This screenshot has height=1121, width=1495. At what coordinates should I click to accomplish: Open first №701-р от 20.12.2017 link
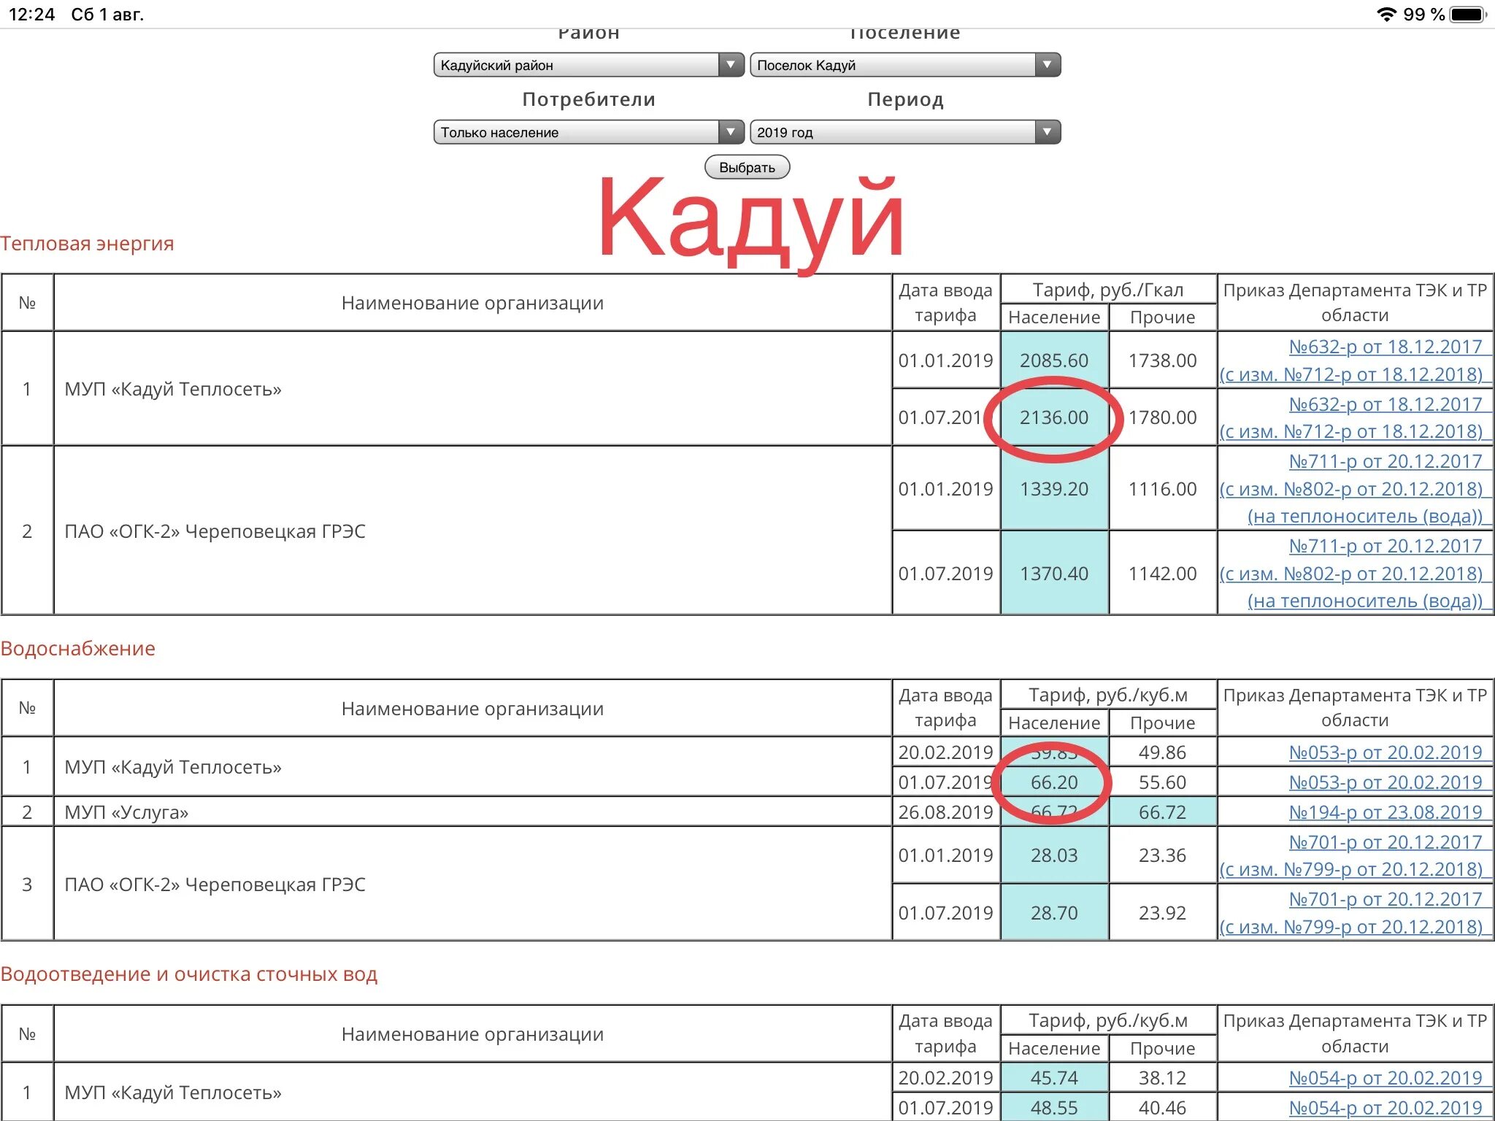[1385, 842]
